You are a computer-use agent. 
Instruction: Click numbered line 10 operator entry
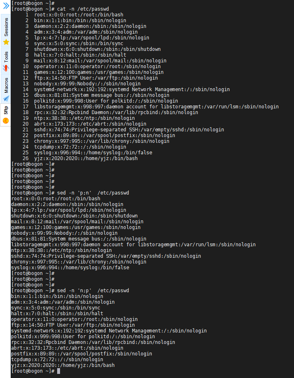[92, 66]
